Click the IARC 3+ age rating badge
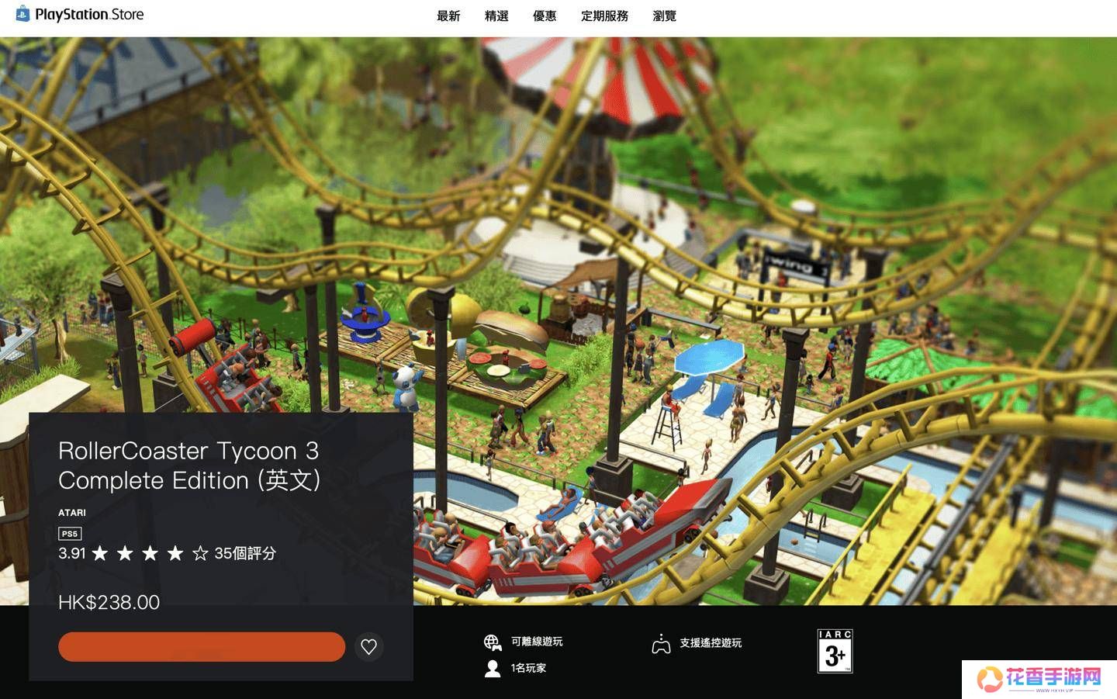Screen dimensions: 1117x699 pos(835,651)
